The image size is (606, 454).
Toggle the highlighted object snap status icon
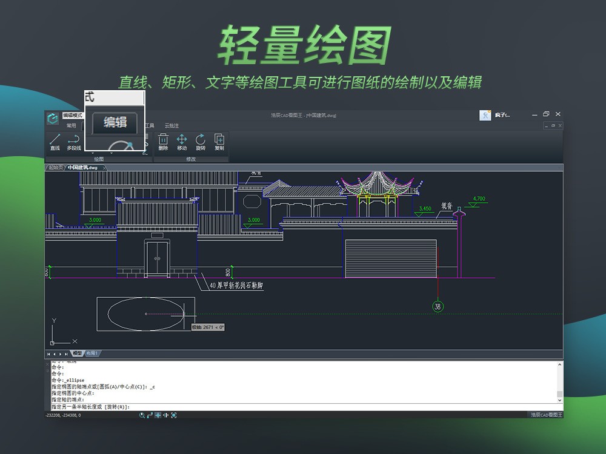tap(158, 415)
